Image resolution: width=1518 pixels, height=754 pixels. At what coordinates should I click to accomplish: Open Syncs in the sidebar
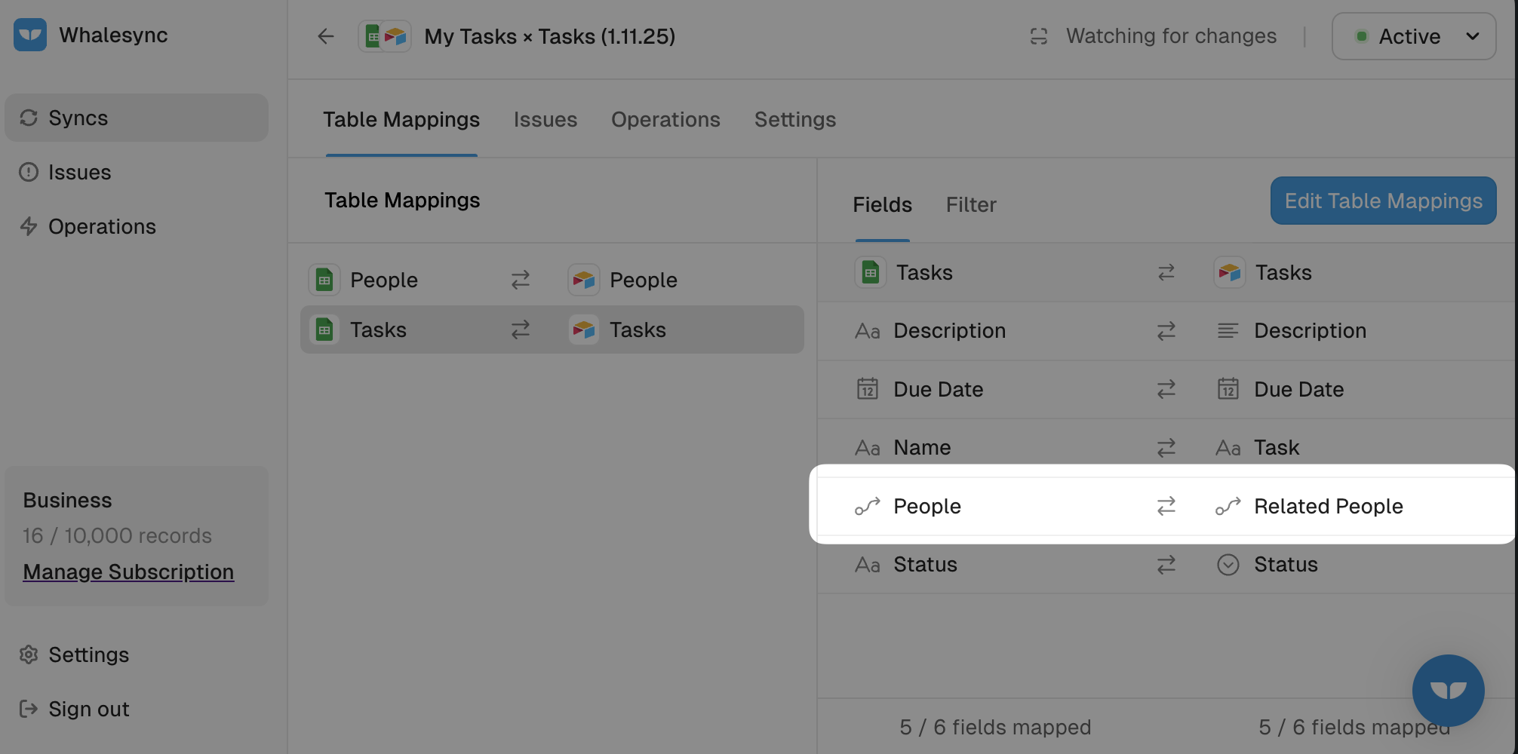click(x=136, y=118)
